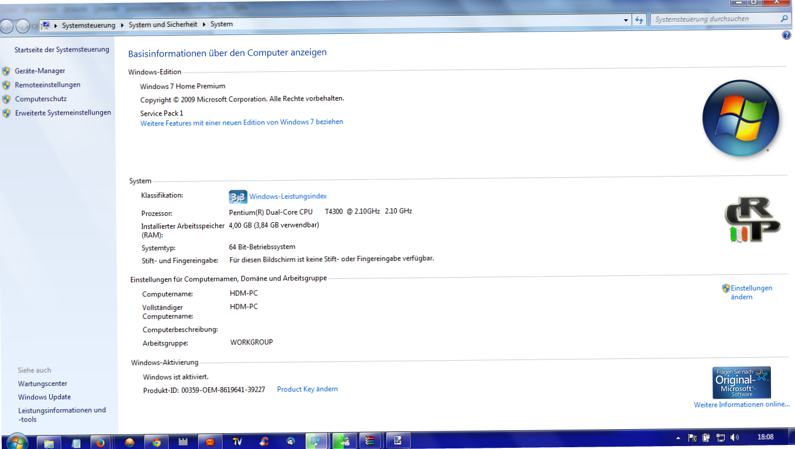Screen dimensions: 795x449
Task: Click the 64 Bit-Betriebssystem text
Action: point(262,247)
